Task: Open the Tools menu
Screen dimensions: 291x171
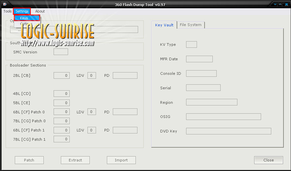Action: [8, 11]
